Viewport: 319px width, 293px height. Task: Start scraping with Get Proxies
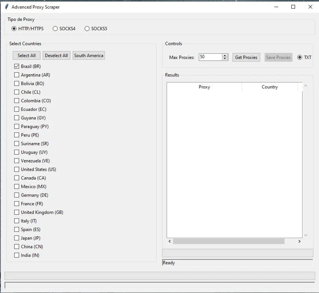(246, 57)
